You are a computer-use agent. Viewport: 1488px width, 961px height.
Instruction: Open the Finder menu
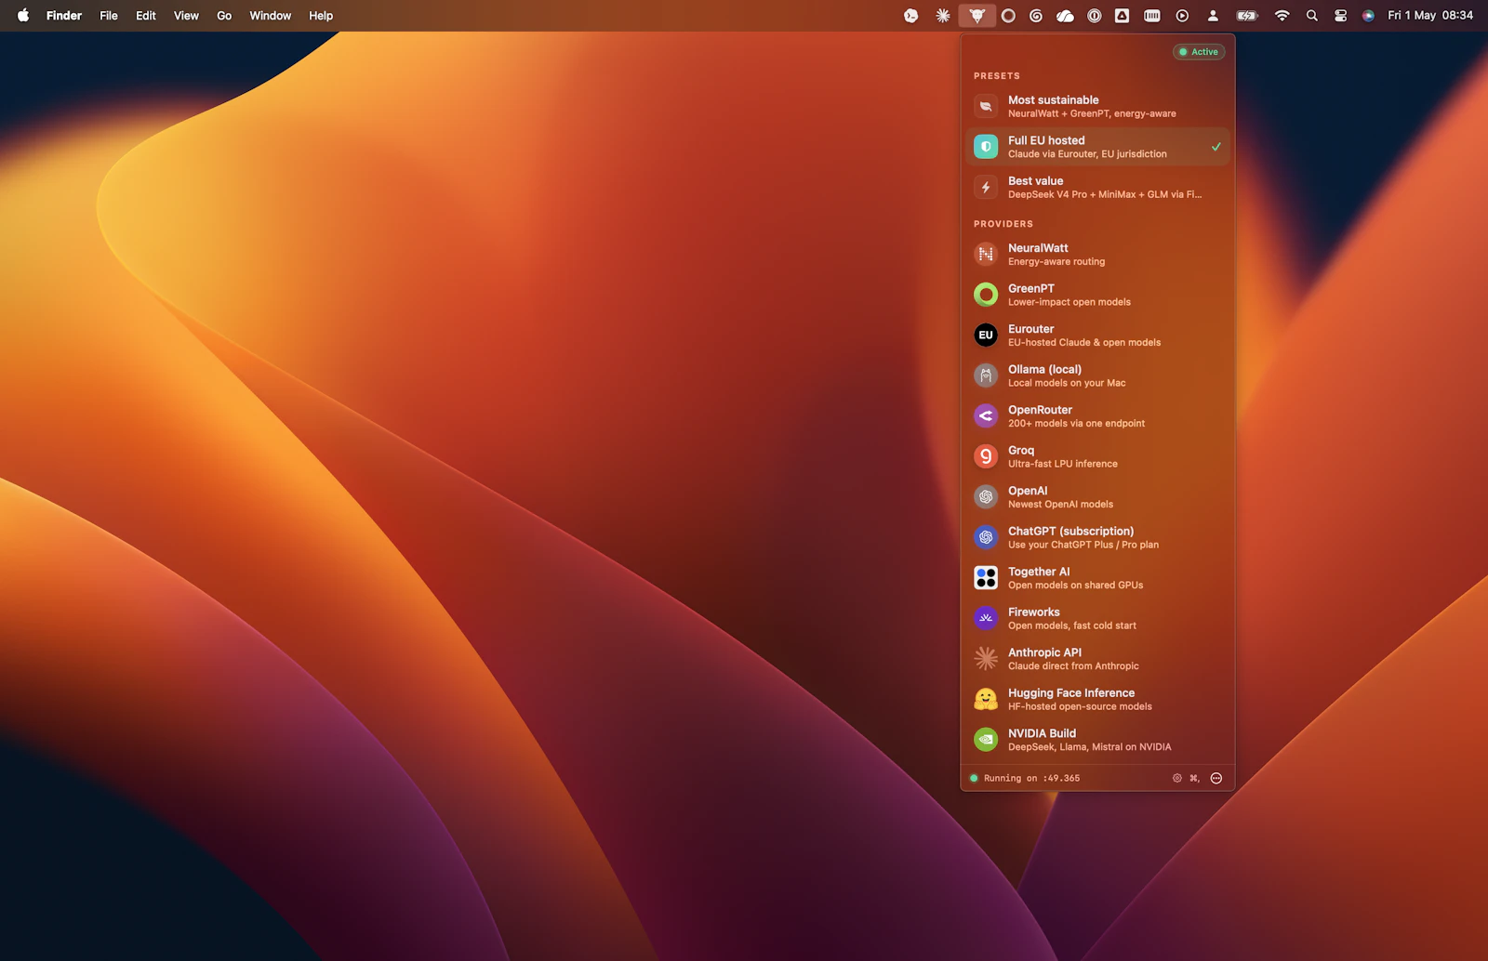(x=64, y=16)
